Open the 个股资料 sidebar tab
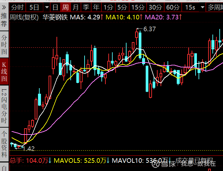 coord(4,144)
